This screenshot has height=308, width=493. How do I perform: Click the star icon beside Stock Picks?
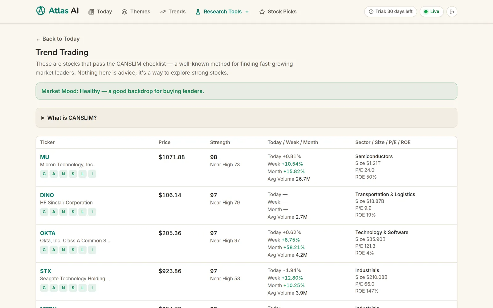262,12
